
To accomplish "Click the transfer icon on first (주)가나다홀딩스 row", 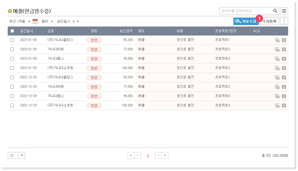I will coord(277,40).
